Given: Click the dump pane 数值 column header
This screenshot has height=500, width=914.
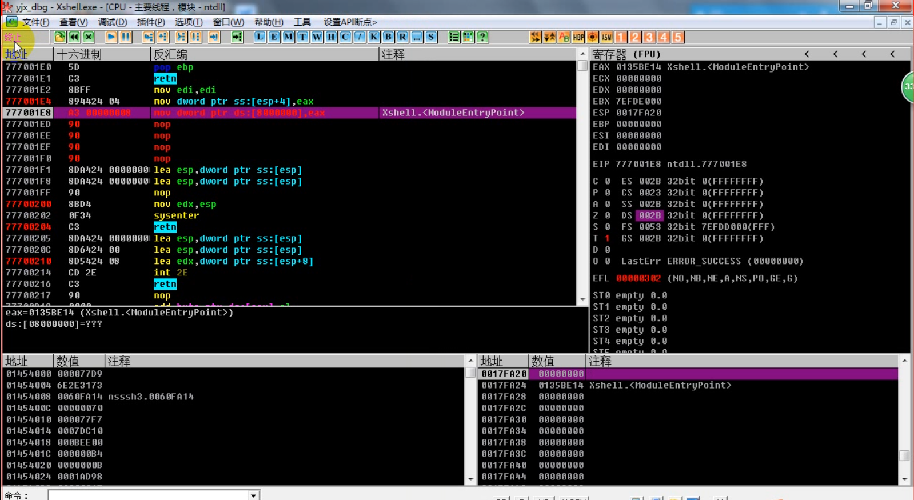Looking at the screenshot, I should (79, 361).
